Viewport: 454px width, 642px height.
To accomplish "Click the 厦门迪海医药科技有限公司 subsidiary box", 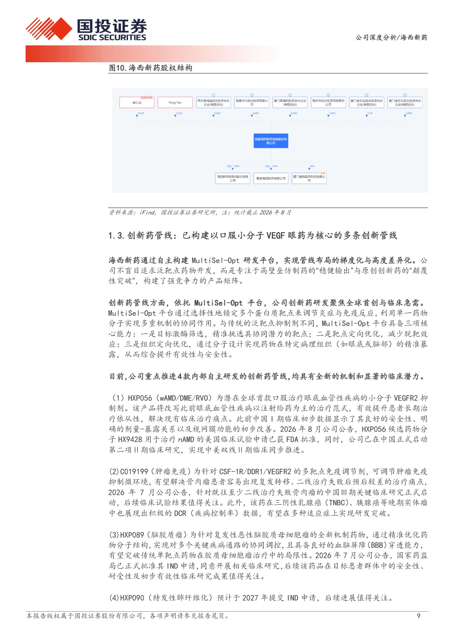I will coord(309,178).
